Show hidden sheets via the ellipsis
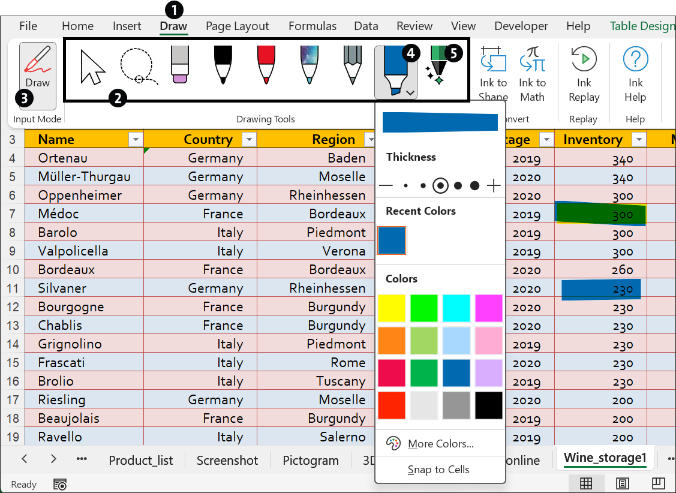 coord(82,459)
